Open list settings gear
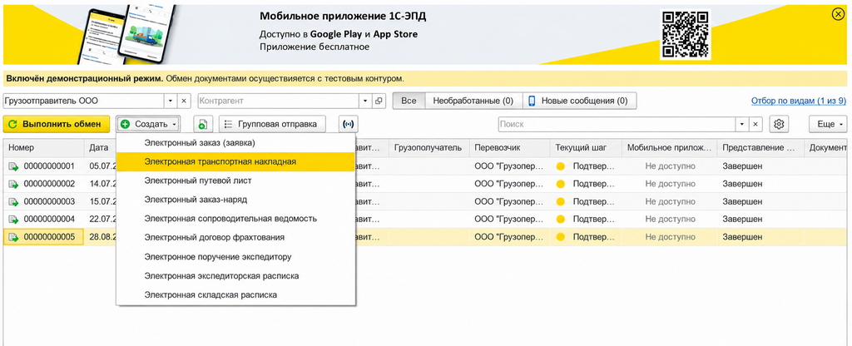This screenshot has height=346, width=852. [779, 125]
